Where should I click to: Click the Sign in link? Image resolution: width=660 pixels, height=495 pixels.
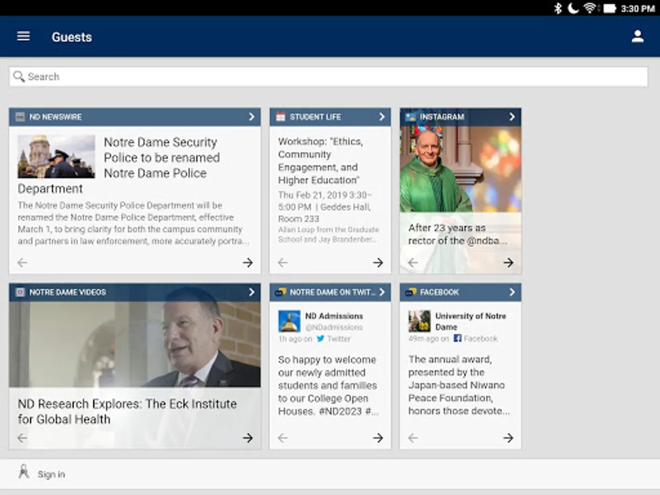pyautogui.click(x=51, y=474)
